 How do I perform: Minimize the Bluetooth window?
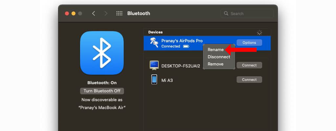pos(73,13)
